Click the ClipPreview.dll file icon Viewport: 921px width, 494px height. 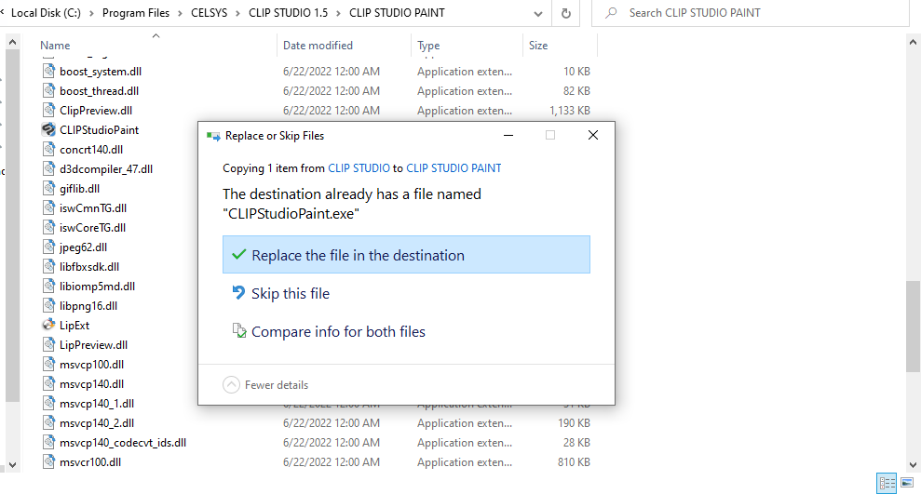48,111
